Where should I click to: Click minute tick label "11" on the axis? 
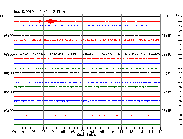(121, 132)
